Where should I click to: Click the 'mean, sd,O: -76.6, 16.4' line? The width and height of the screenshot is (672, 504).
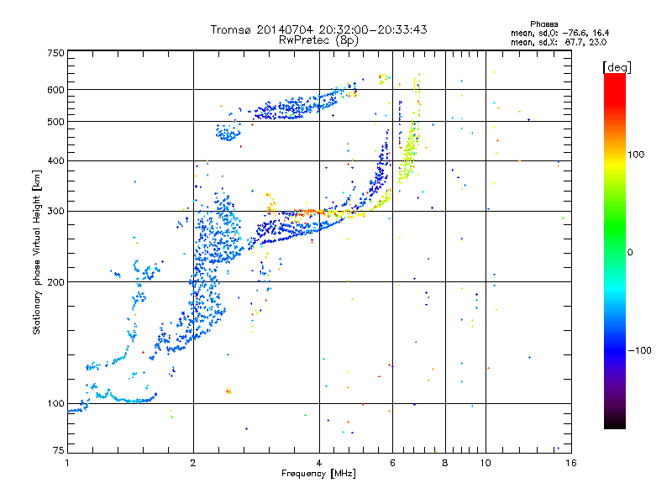[x=559, y=33]
